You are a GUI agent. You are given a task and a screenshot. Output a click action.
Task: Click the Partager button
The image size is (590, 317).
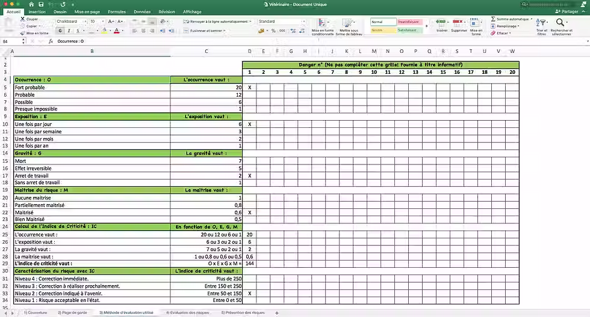[567, 11]
